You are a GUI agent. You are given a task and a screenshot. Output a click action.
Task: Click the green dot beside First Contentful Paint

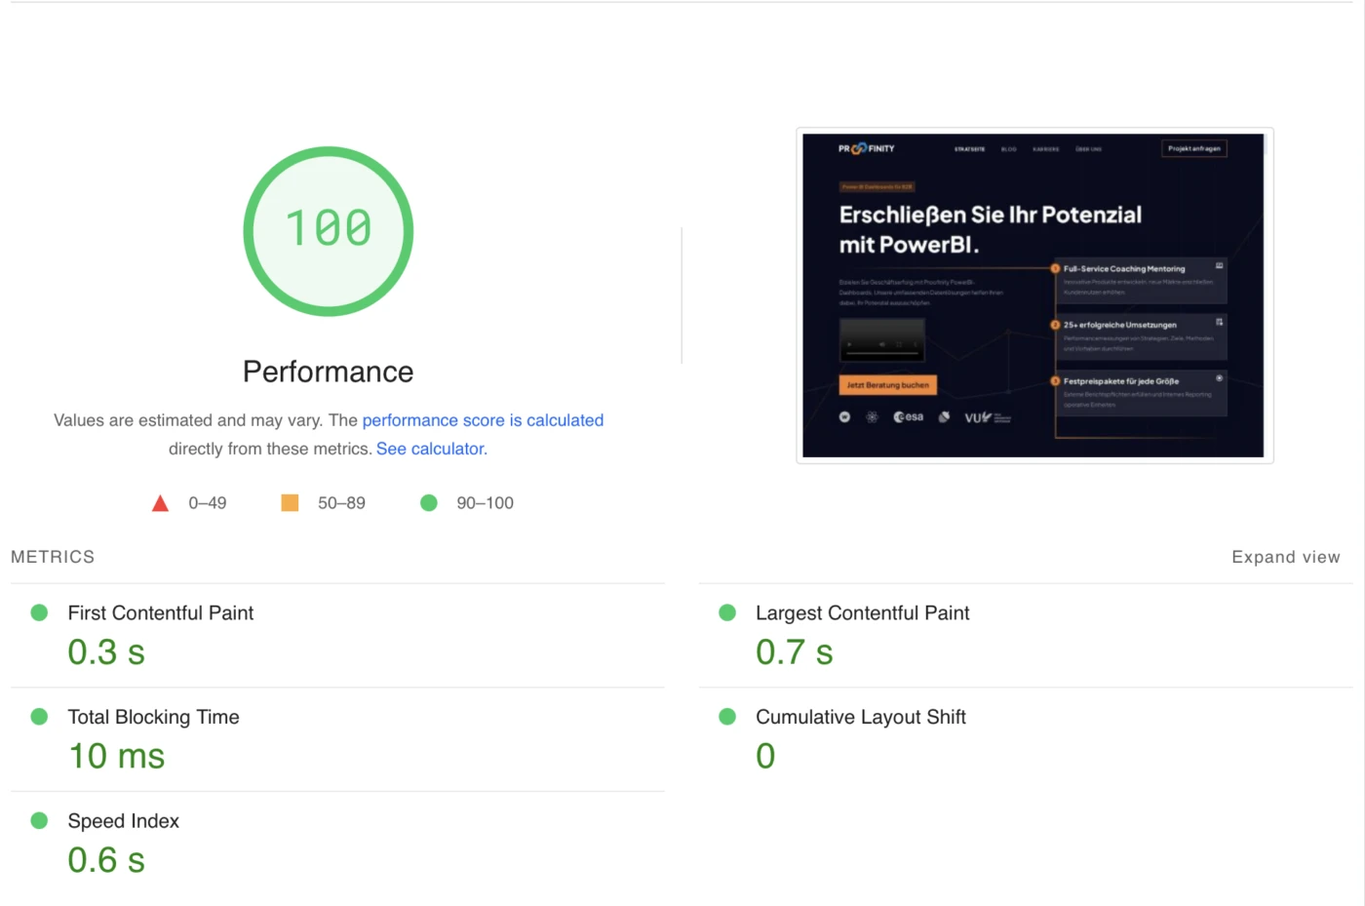[x=40, y=612]
